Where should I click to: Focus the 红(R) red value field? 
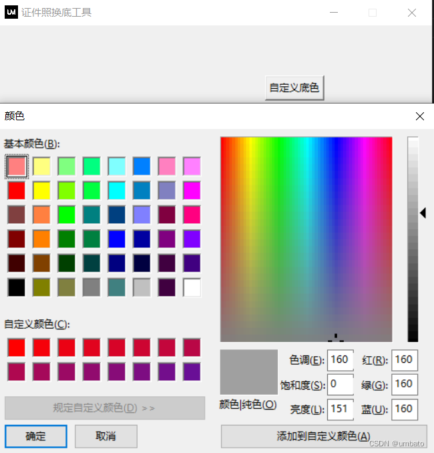[x=405, y=360]
